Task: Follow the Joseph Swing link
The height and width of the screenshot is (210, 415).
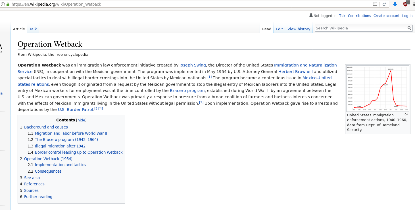Action: [x=193, y=65]
